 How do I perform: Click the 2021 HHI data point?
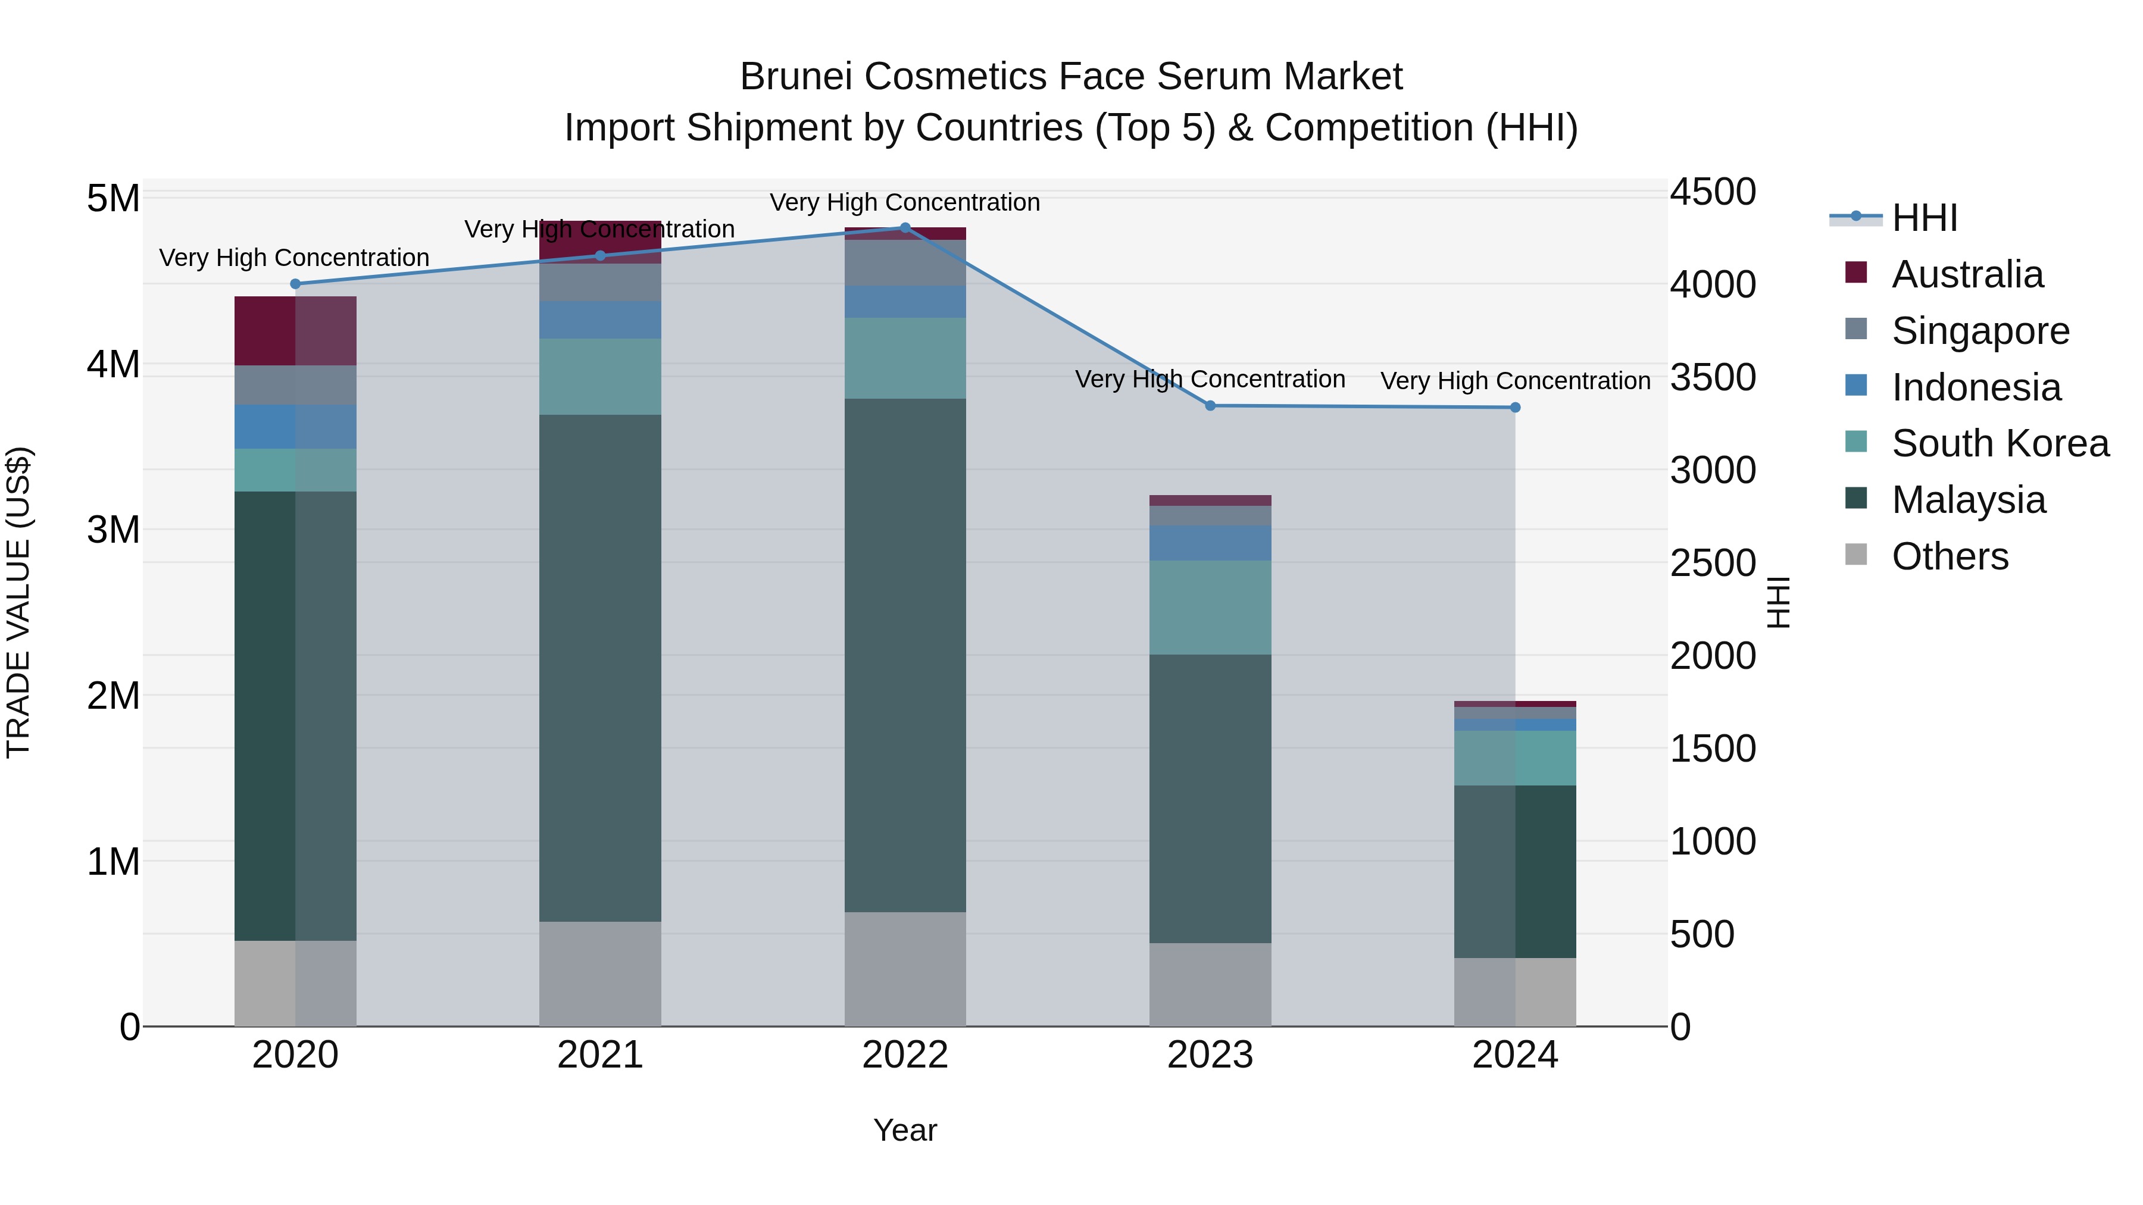point(601,255)
